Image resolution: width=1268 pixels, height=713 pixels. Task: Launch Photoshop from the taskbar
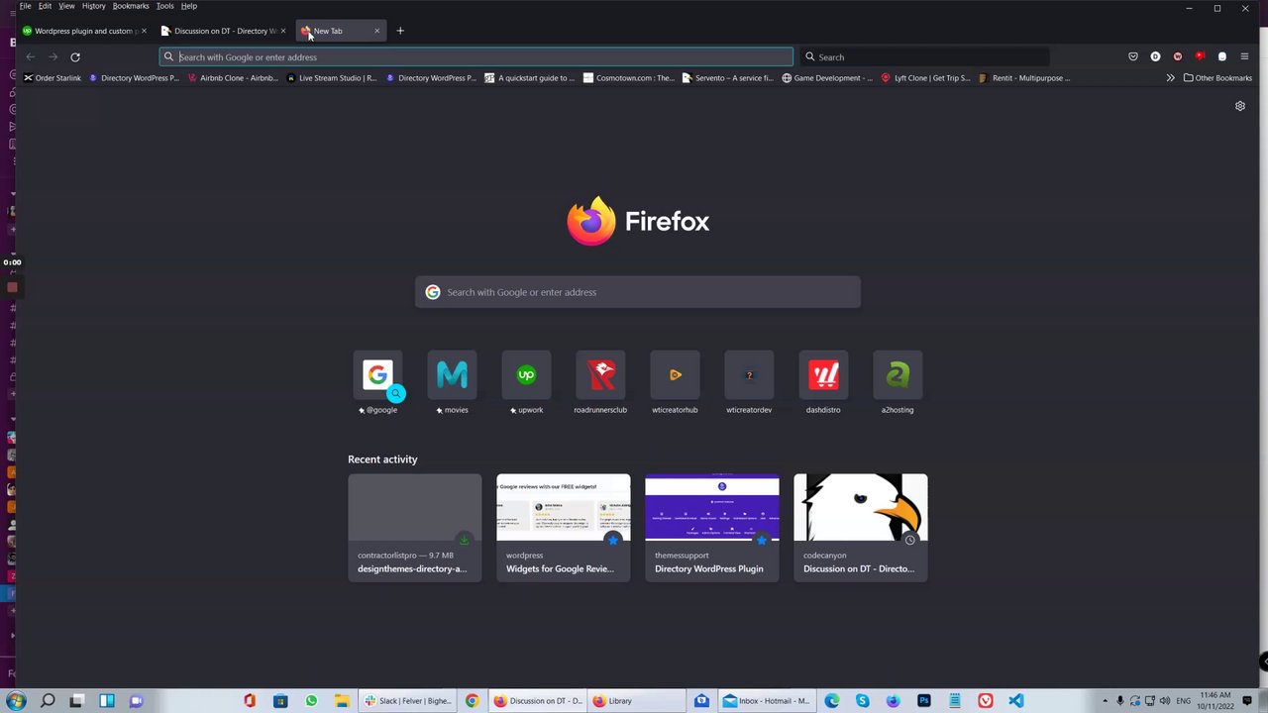coord(924,700)
